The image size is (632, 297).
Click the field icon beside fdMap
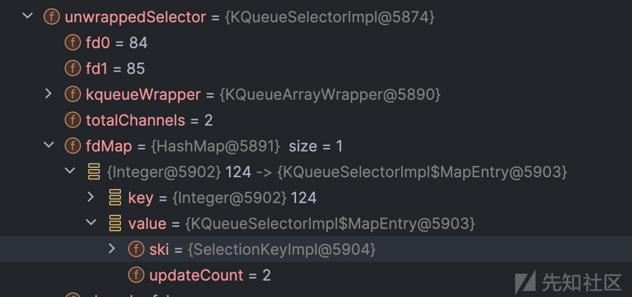[73, 146]
